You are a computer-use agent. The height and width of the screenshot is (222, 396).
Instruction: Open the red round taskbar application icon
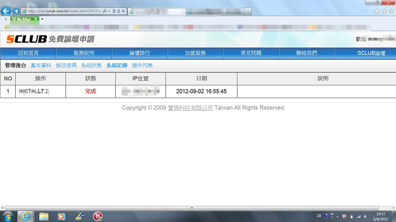pos(98,217)
